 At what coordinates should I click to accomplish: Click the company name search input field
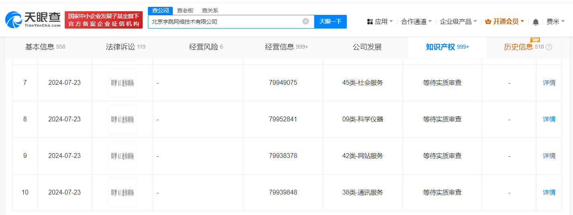225,22
